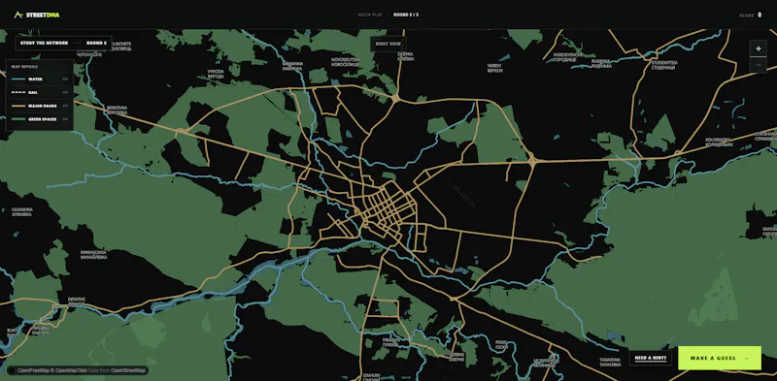Submit with Make a Guess button
This screenshot has height=381, width=777.
point(720,358)
